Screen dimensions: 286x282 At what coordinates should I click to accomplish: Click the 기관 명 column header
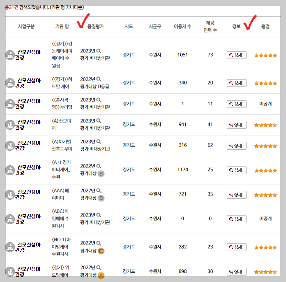pyautogui.click(x=62, y=26)
